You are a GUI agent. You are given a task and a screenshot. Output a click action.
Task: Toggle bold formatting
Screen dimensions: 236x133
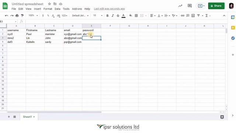pos(107,16)
